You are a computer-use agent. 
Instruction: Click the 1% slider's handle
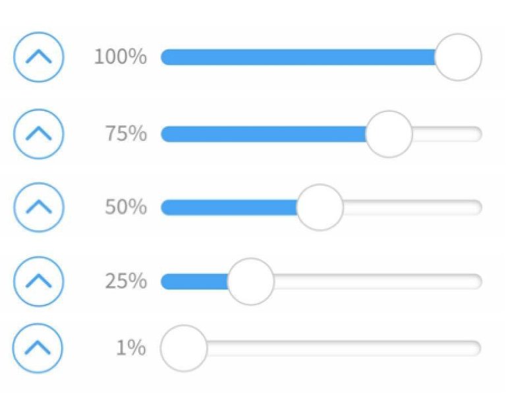tap(184, 348)
